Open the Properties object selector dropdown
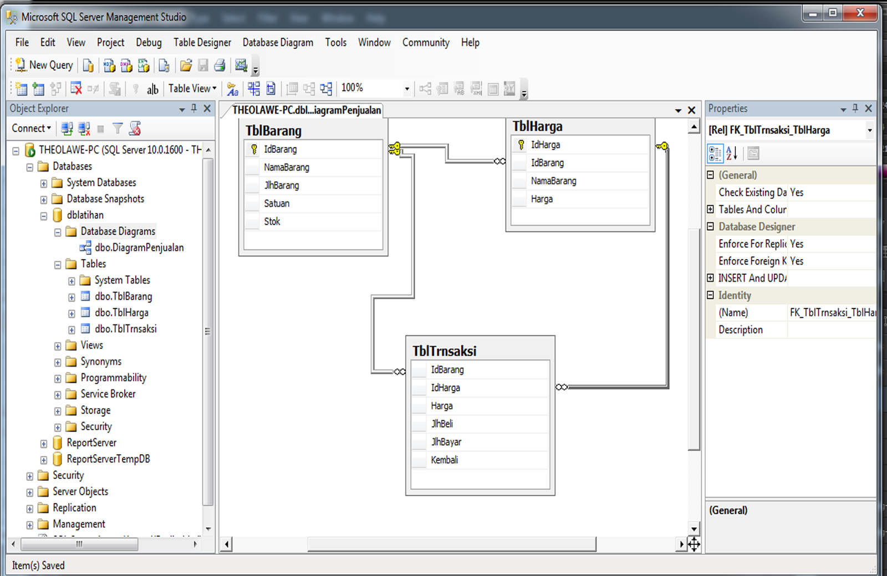The image size is (887, 576). click(x=869, y=130)
